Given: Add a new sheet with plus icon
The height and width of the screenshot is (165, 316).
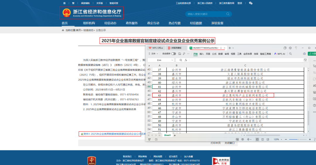Looking at the screenshot, I should (x=175, y=136).
